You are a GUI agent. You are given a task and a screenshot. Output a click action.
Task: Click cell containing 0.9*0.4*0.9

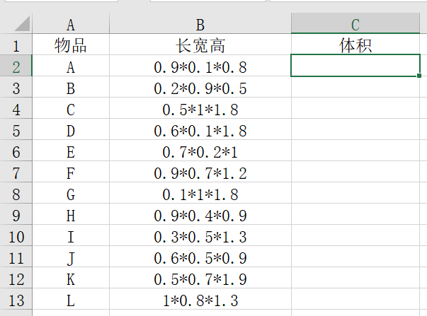200,214
